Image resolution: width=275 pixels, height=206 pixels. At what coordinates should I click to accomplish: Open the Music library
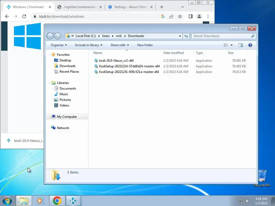(64, 94)
